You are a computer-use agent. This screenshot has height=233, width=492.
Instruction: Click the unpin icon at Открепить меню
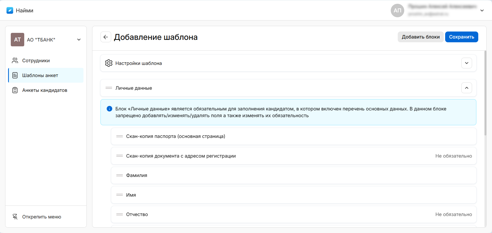coord(15,217)
